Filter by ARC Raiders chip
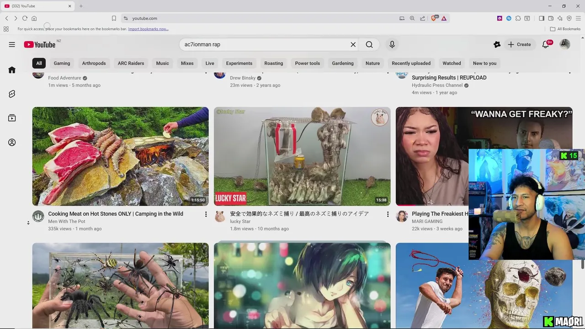585x329 pixels. tap(131, 63)
